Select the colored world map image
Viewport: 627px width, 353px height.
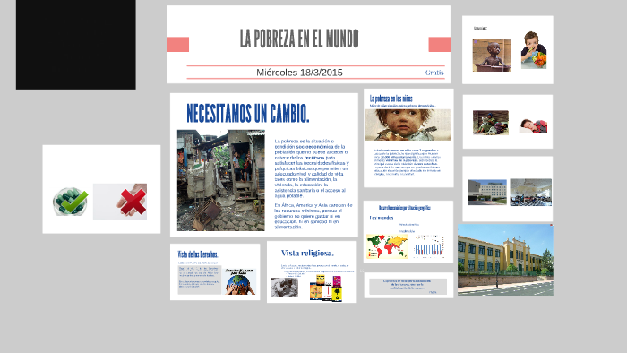[387, 246]
